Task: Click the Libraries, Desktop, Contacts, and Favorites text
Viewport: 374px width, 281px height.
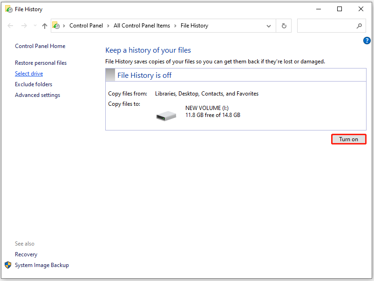Action: click(x=206, y=94)
